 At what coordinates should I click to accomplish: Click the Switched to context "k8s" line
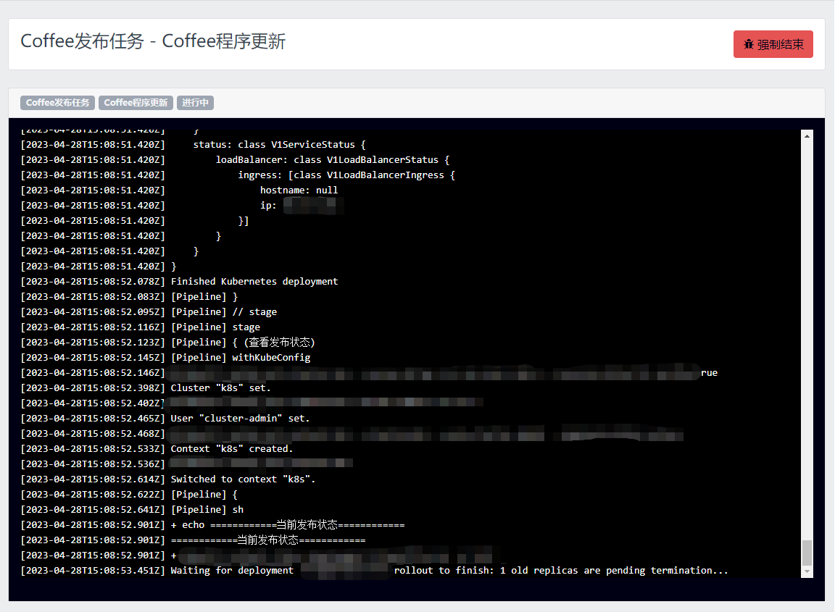pyautogui.click(x=243, y=479)
